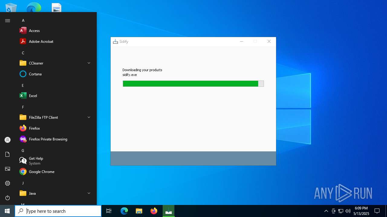Click the Power icon in Start
Image resolution: width=387 pixels, height=217 pixels.
click(x=8, y=198)
